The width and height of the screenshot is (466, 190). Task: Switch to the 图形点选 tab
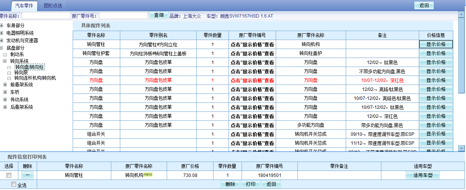pyautogui.click(x=52, y=6)
